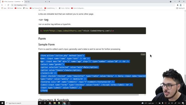Open Task View on the taskbar
Image resolution: width=186 pixels, height=105 pixels.
(x=45, y=103)
